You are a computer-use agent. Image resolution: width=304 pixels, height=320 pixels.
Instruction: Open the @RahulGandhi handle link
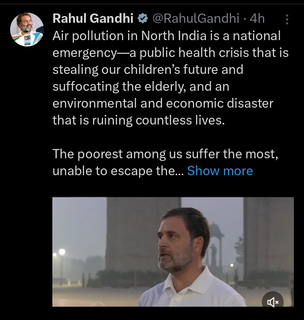(x=196, y=19)
